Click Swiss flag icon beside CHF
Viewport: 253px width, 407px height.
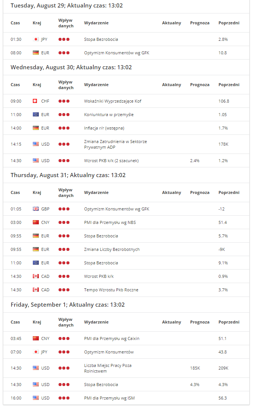click(35, 101)
